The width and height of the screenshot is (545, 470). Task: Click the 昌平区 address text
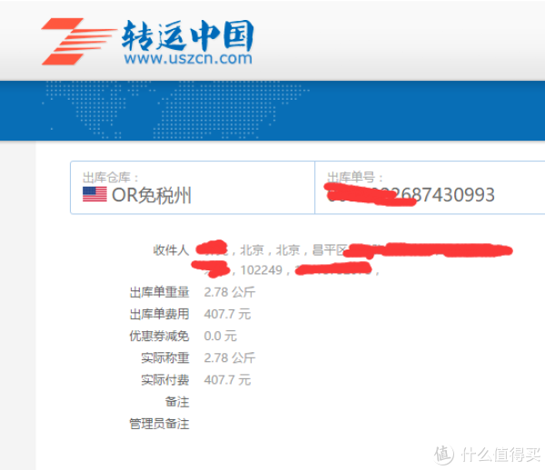[x=330, y=250]
